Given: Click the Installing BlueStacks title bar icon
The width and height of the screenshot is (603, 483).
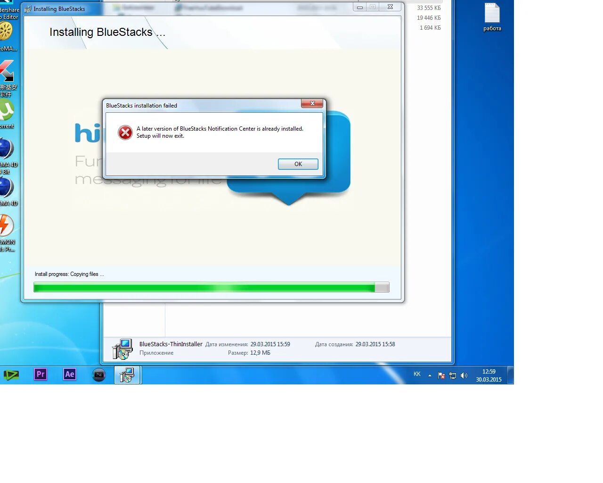Looking at the screenshot, I should pos(28,9).
